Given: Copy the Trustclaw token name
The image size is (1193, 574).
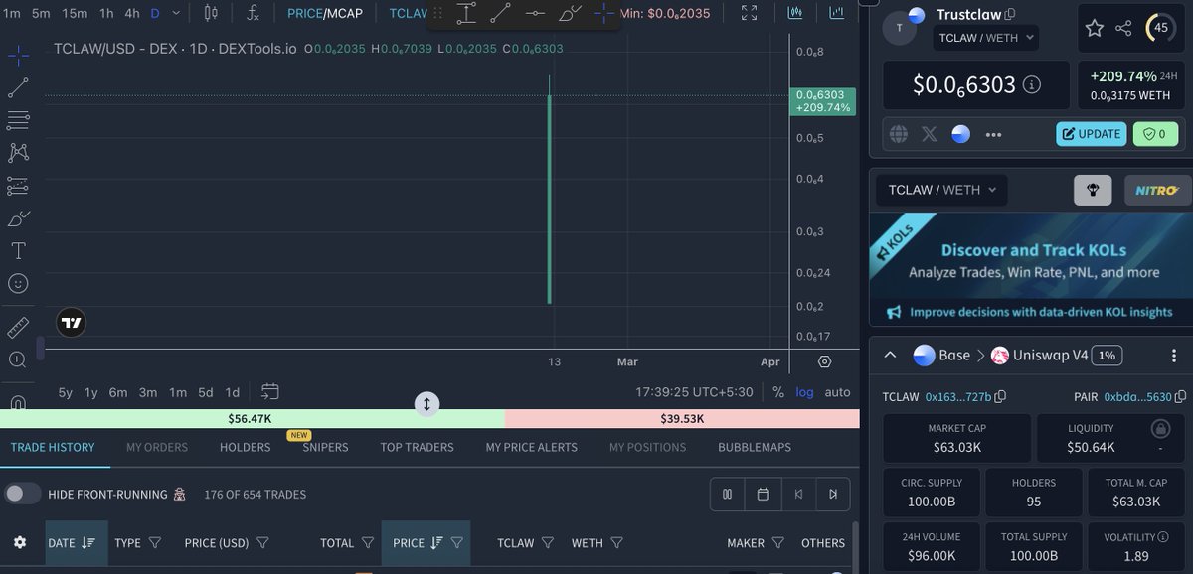Looking at the screenshot, I should point(1010,15).
